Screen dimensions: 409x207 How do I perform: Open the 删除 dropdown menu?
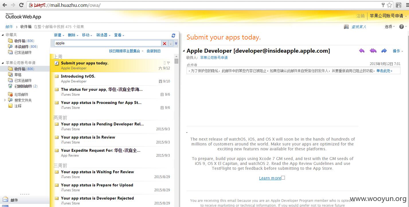73,35
